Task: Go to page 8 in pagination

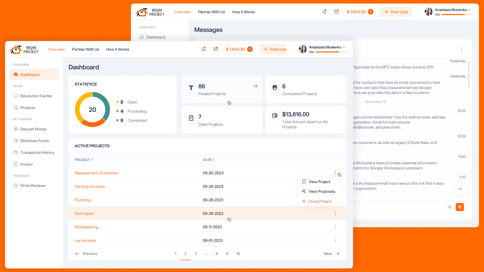Action: click(217, 254)
